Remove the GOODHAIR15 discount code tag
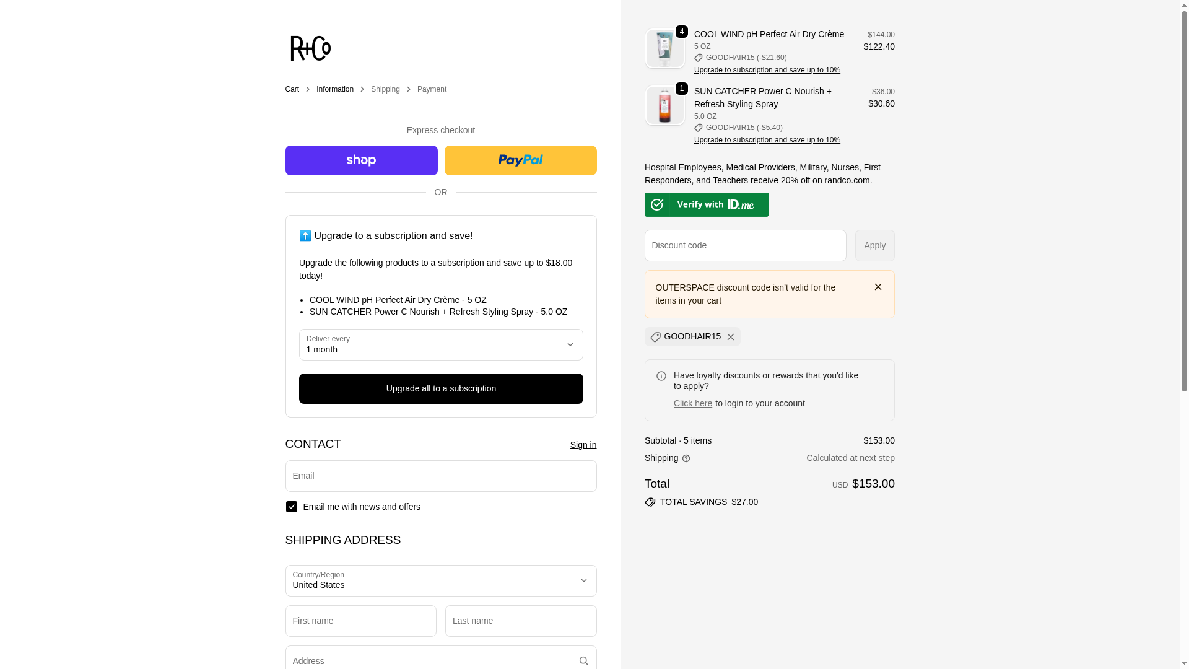1189x669 pixels. click(x=731, y=337)
